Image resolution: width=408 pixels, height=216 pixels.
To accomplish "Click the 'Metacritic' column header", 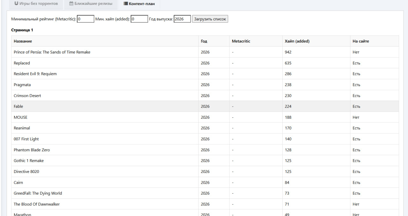I will [241, 41].
